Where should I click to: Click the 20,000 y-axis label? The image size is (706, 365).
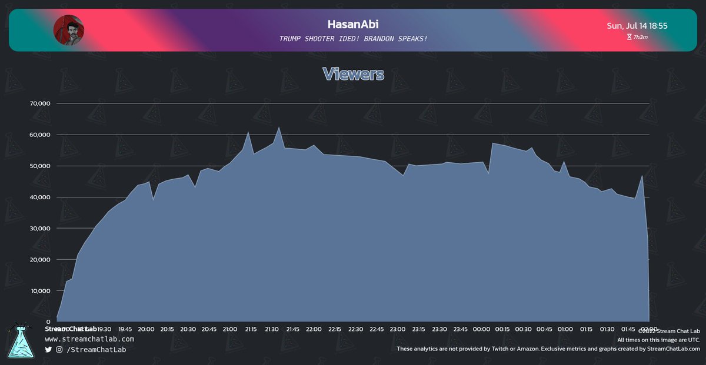click(x=40, y=260)
